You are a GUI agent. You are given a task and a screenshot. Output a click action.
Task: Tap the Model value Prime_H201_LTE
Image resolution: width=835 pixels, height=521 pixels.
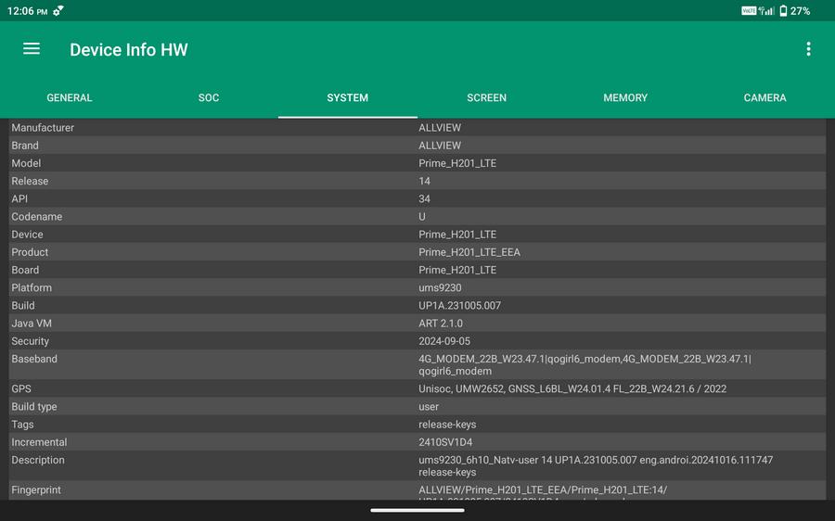click(x=457, y=163)
